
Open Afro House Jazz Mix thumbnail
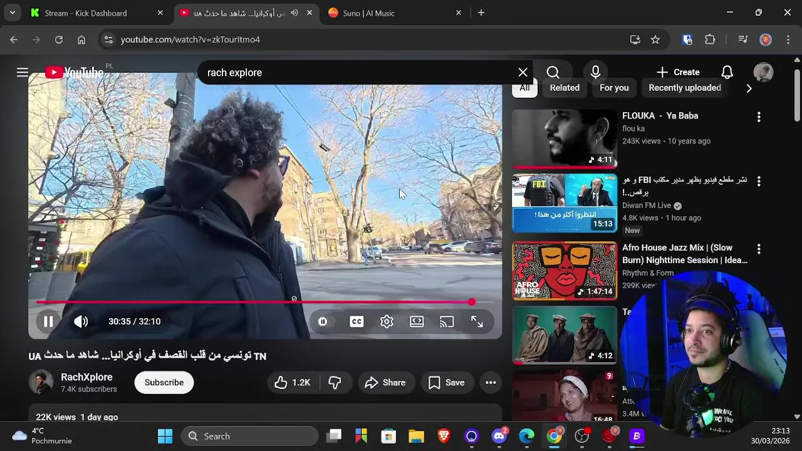click(565, 271)
